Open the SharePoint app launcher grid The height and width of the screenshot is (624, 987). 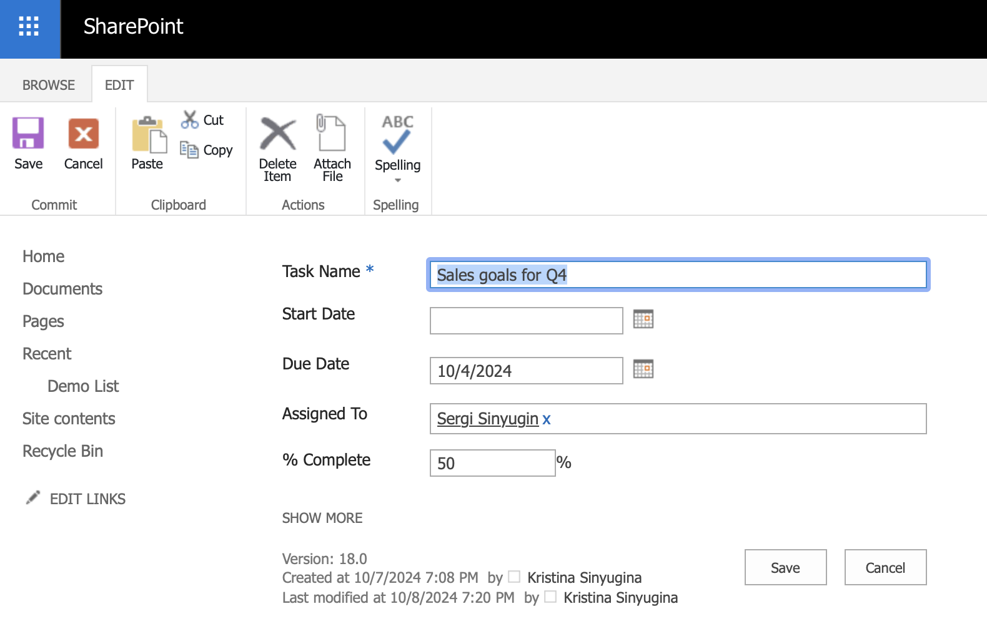[29, 26]
